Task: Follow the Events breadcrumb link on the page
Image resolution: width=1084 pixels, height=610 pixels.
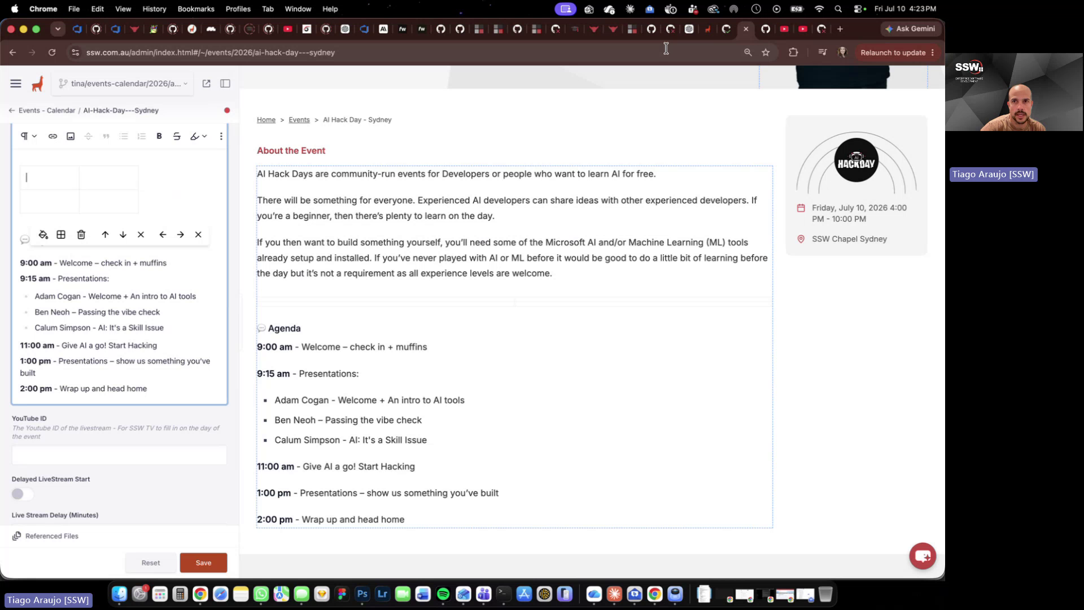Action: [299, 120]
